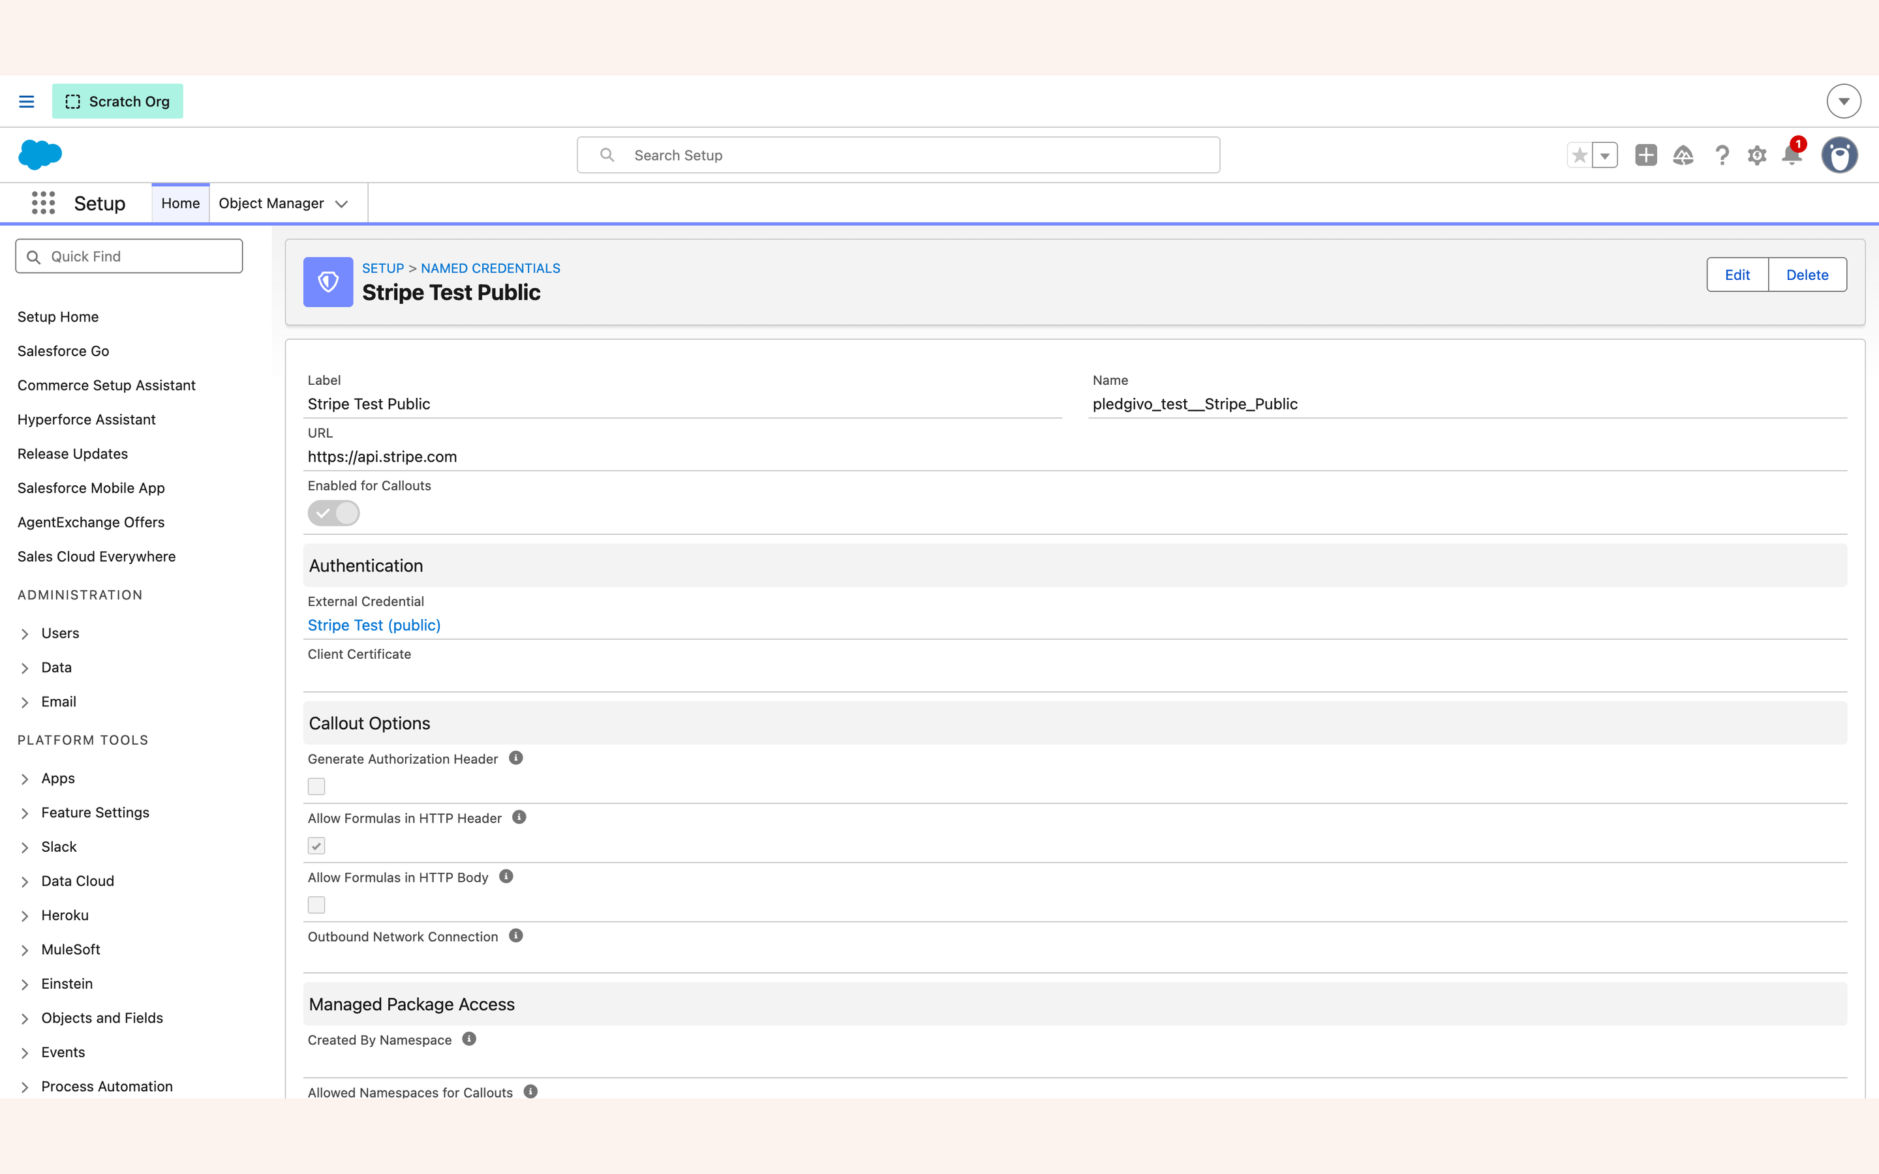Expand the Einstein section

pyautogui.click(x=25, y=984)
